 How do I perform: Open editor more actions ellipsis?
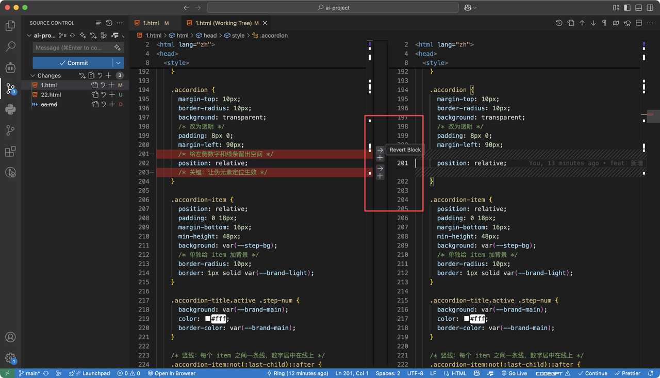coord(650,23)
